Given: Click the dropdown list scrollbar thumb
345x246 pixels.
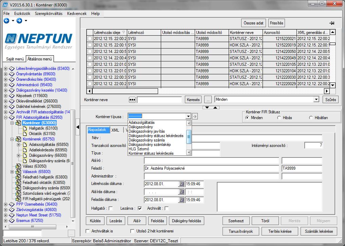Looking at the screenshot, I should 189,137.
